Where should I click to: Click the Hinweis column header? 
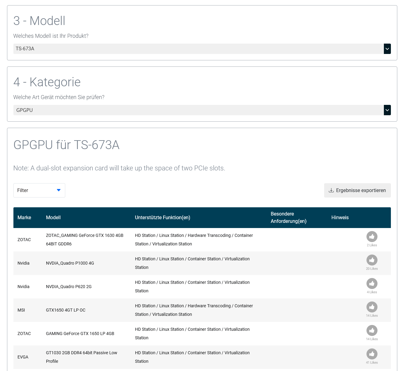340,217
